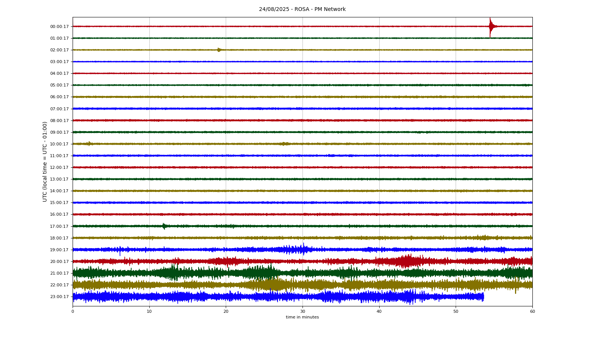This screenshot has height=340, width=605.
Task: Click the 11:00:17 time label
Action: [x=59, y=156]
